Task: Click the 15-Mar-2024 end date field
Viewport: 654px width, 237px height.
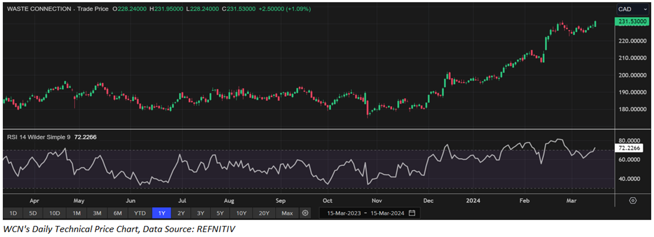Action: [388, 213]
